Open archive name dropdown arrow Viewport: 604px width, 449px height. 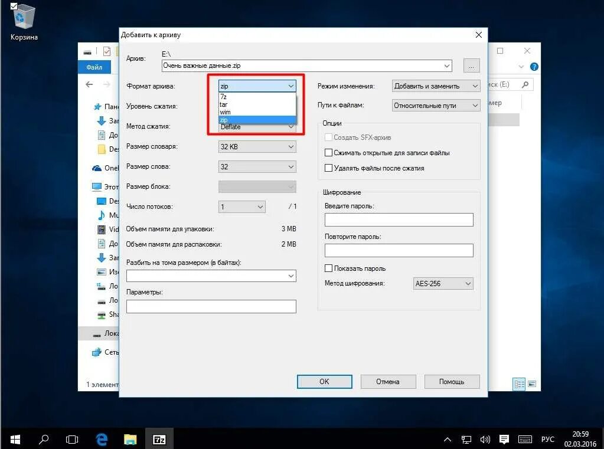click(447, 66)
